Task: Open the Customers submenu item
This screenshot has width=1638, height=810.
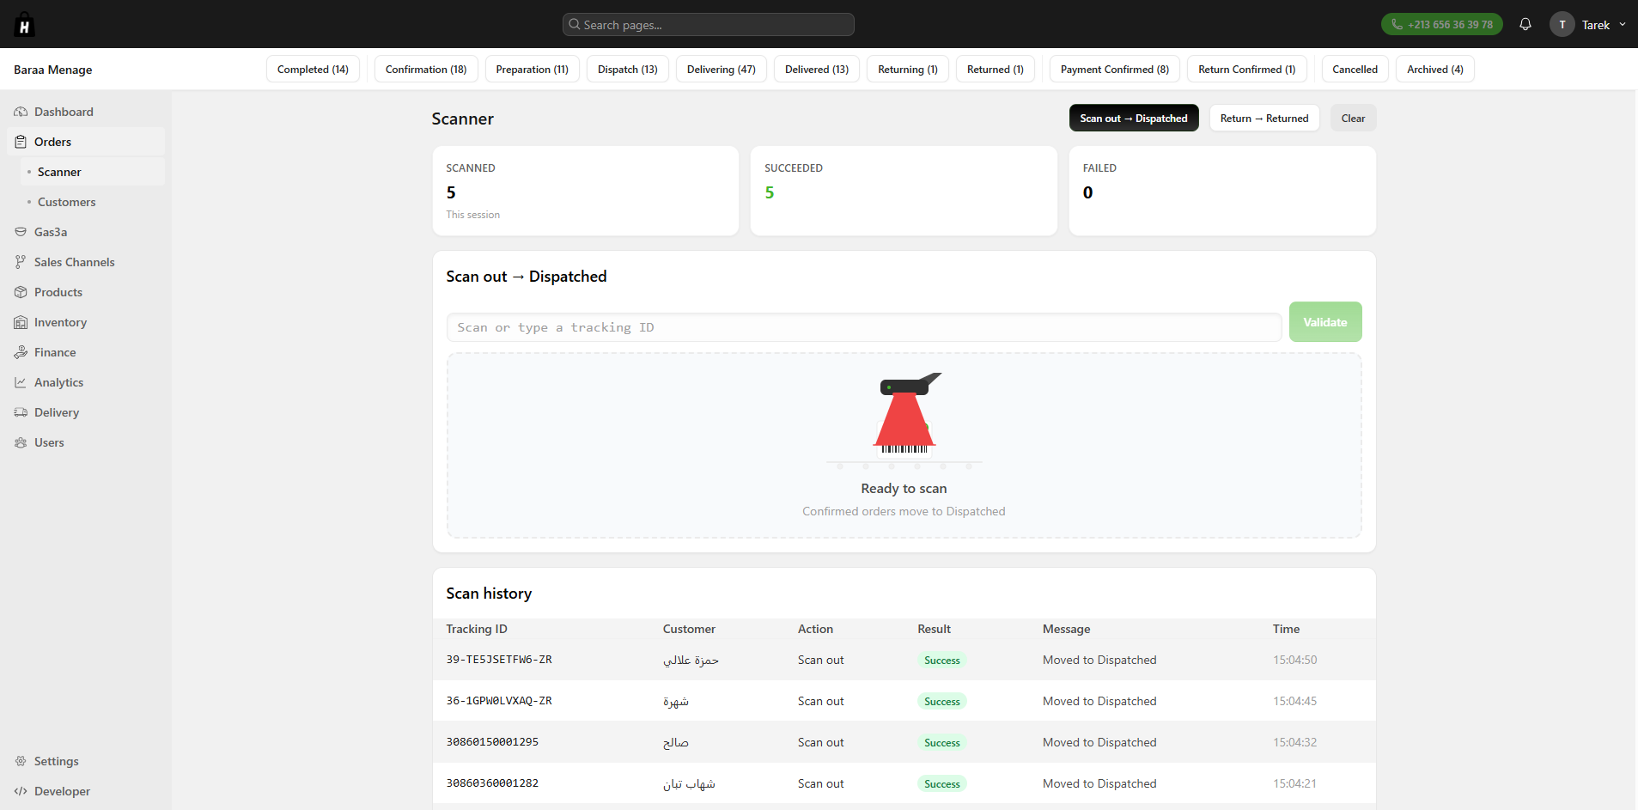Action: coord(93,202)
